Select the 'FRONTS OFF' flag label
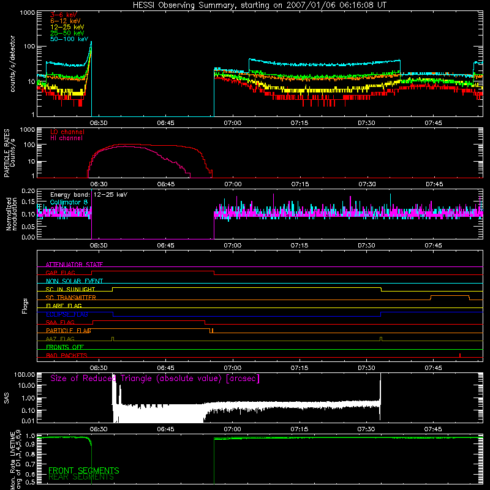 65,347
